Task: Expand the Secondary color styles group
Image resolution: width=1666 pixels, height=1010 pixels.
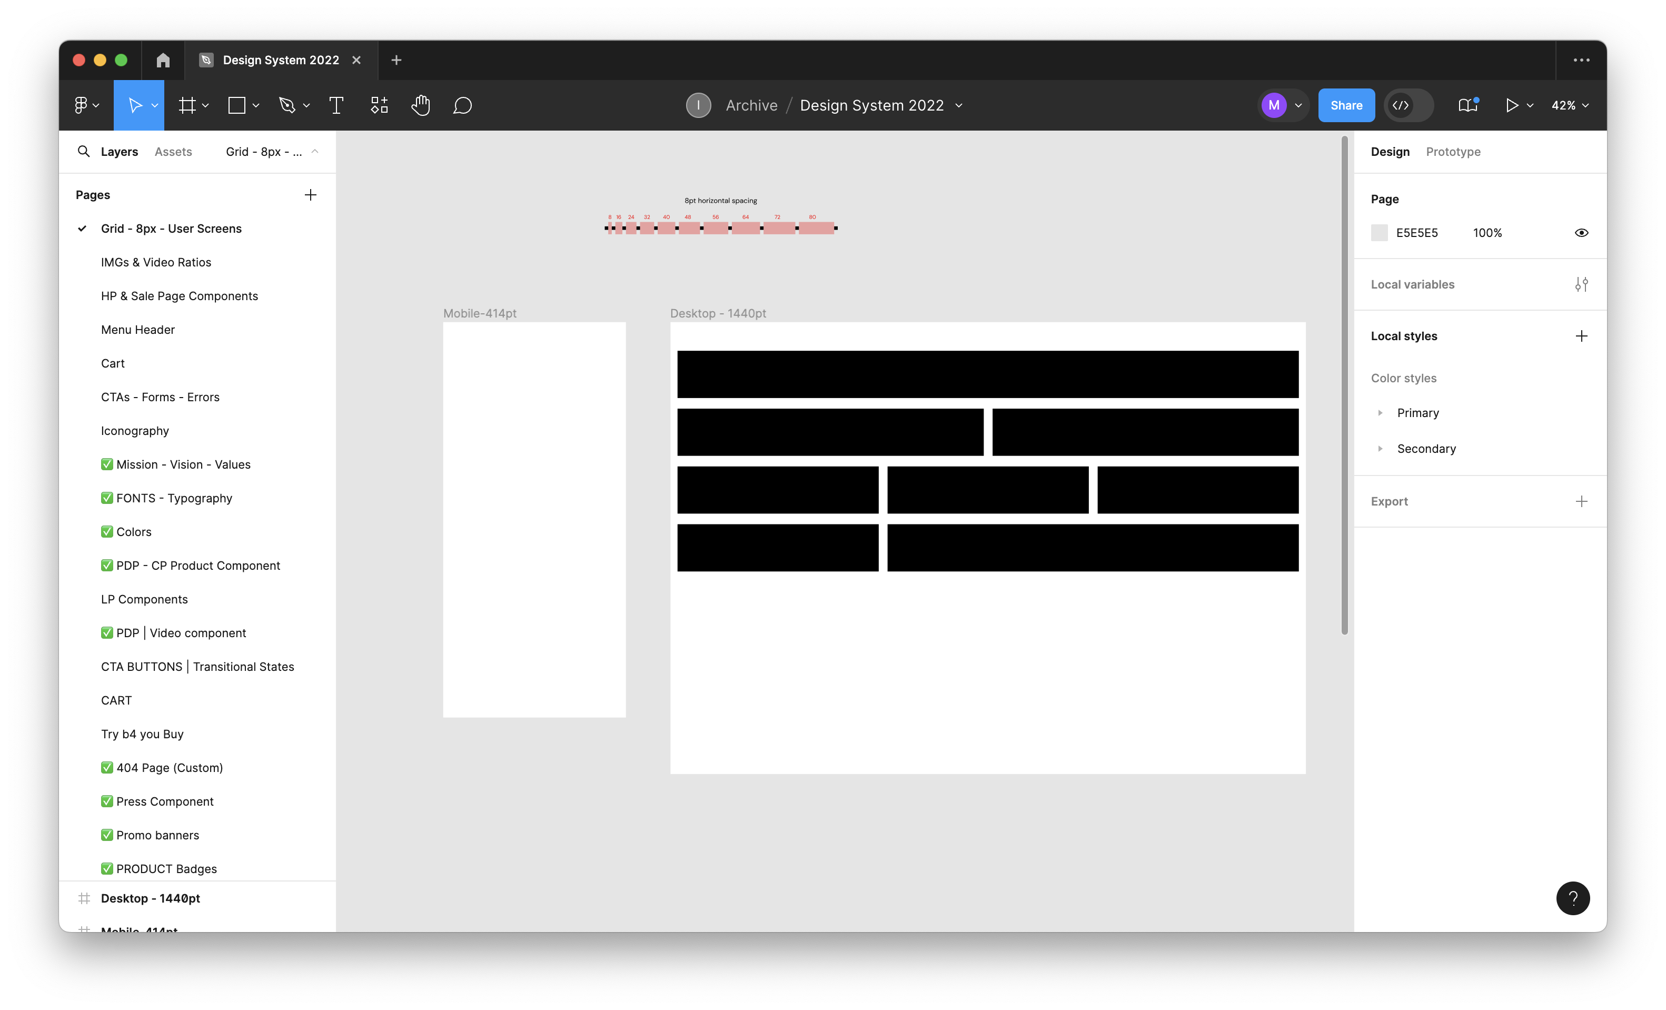Action: tap(1380, 448)
